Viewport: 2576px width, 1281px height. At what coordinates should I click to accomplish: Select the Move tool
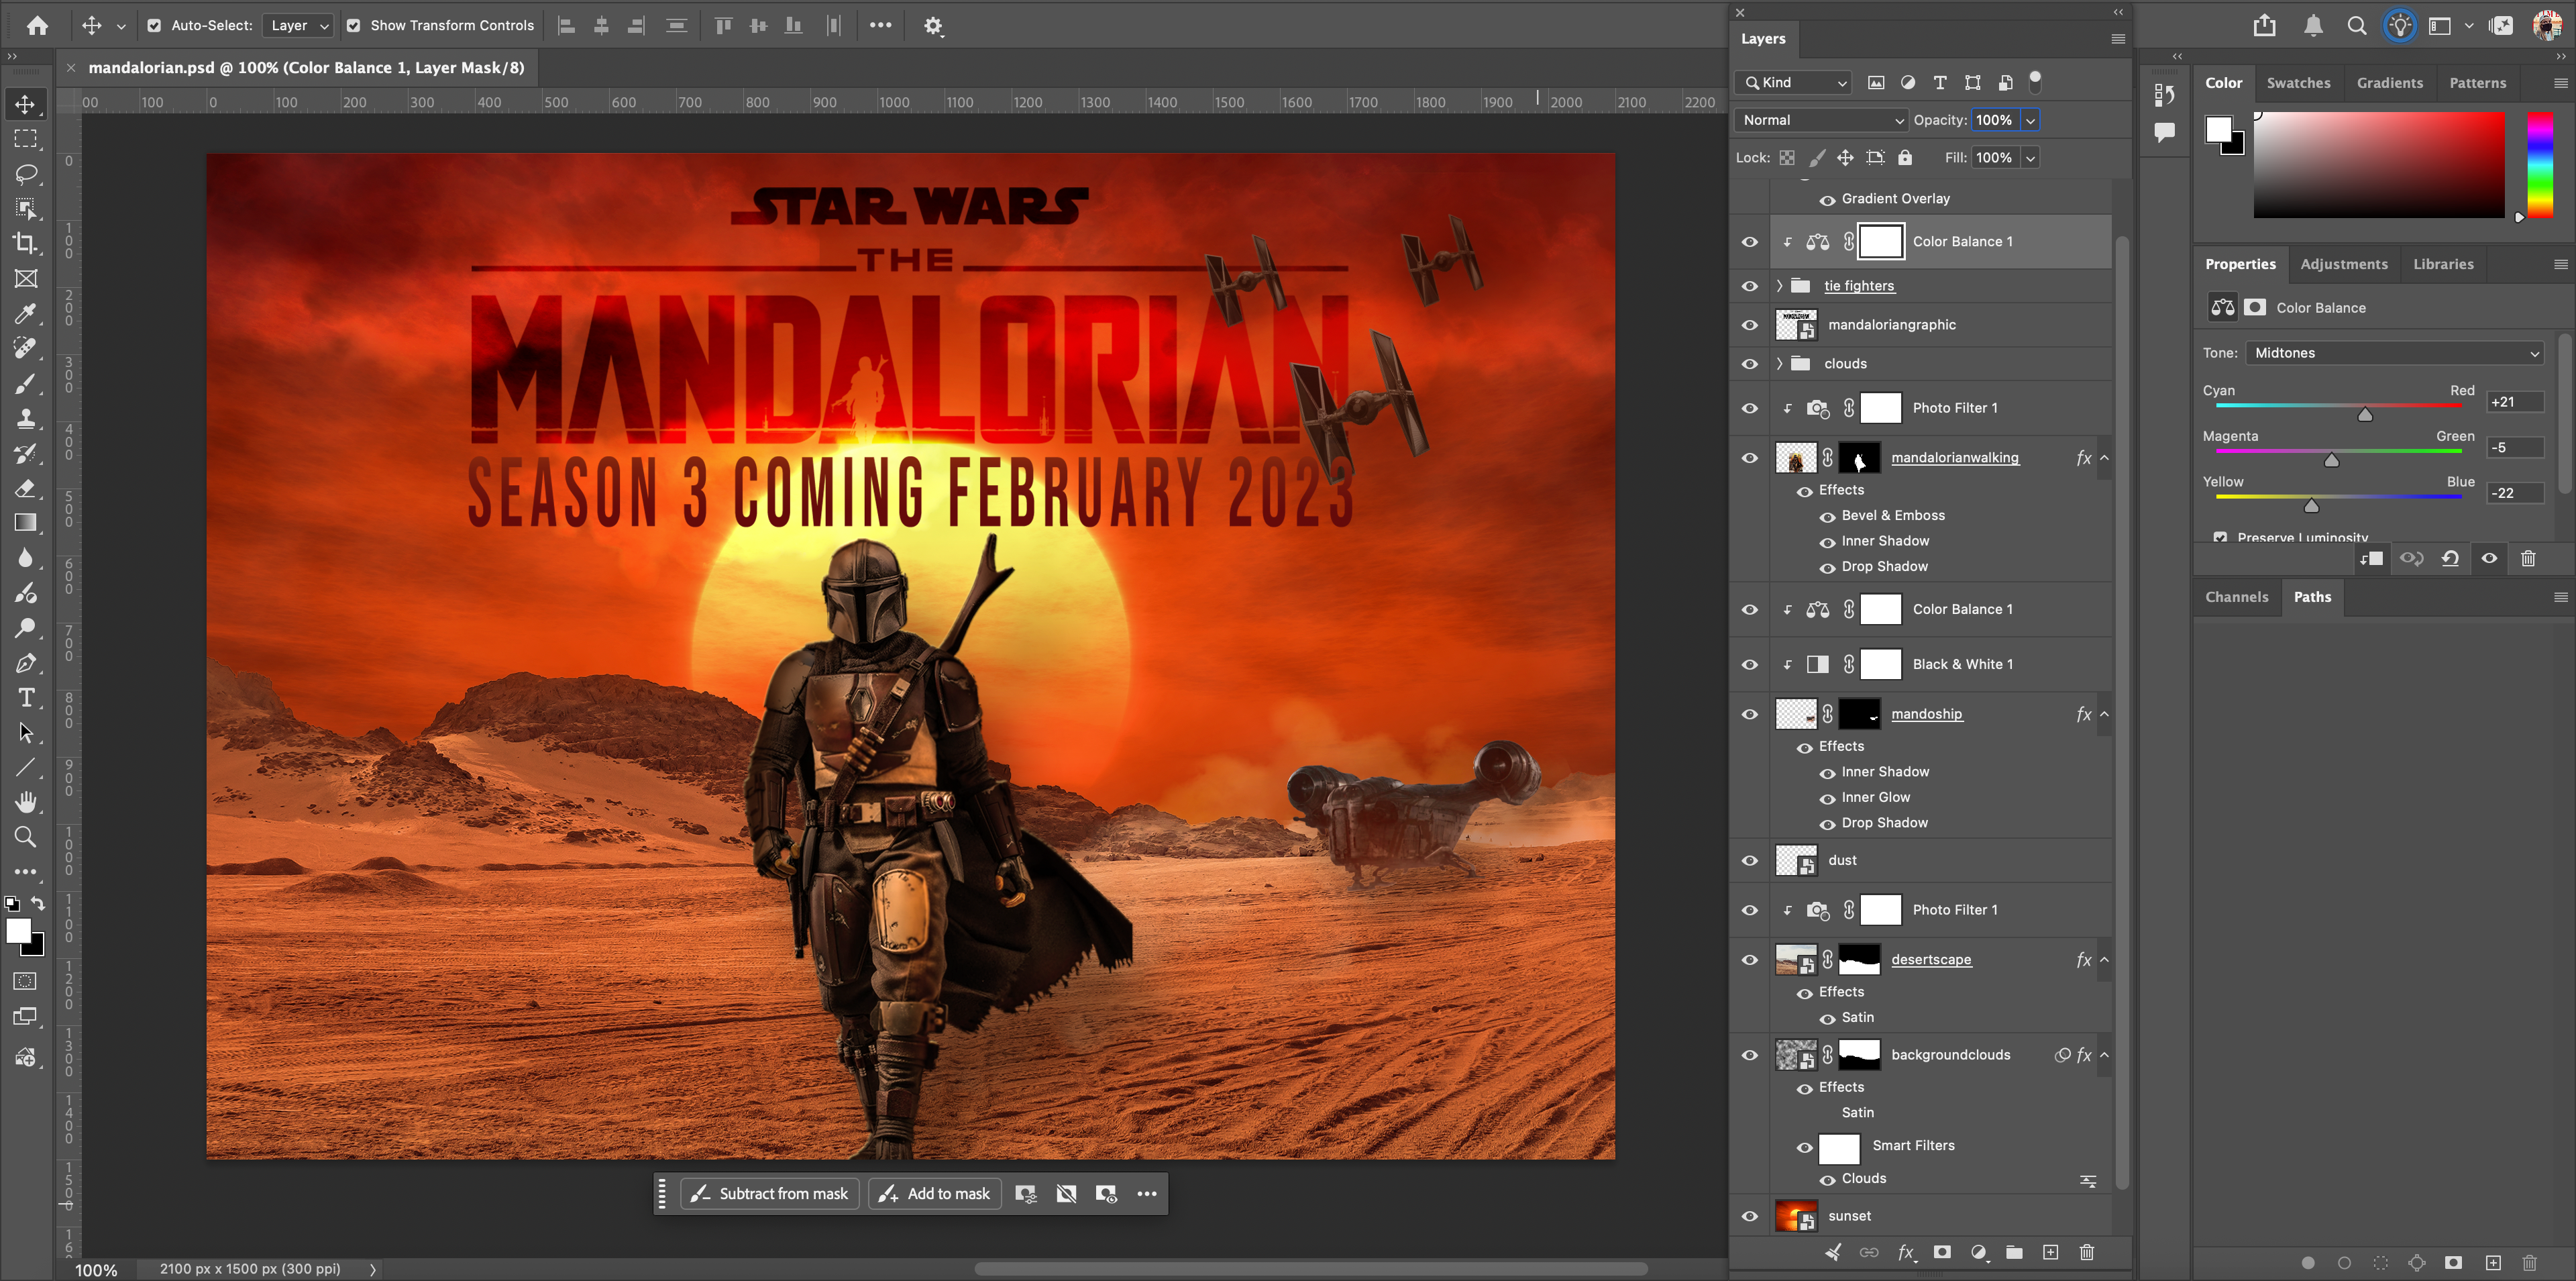tap(26, 104)
